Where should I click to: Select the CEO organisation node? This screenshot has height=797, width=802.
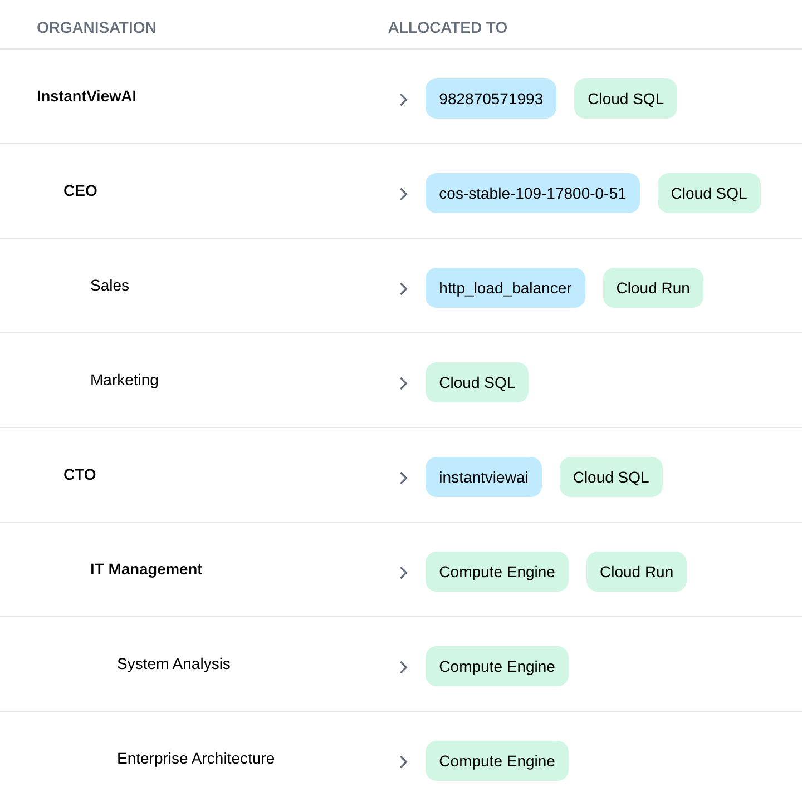80,191
